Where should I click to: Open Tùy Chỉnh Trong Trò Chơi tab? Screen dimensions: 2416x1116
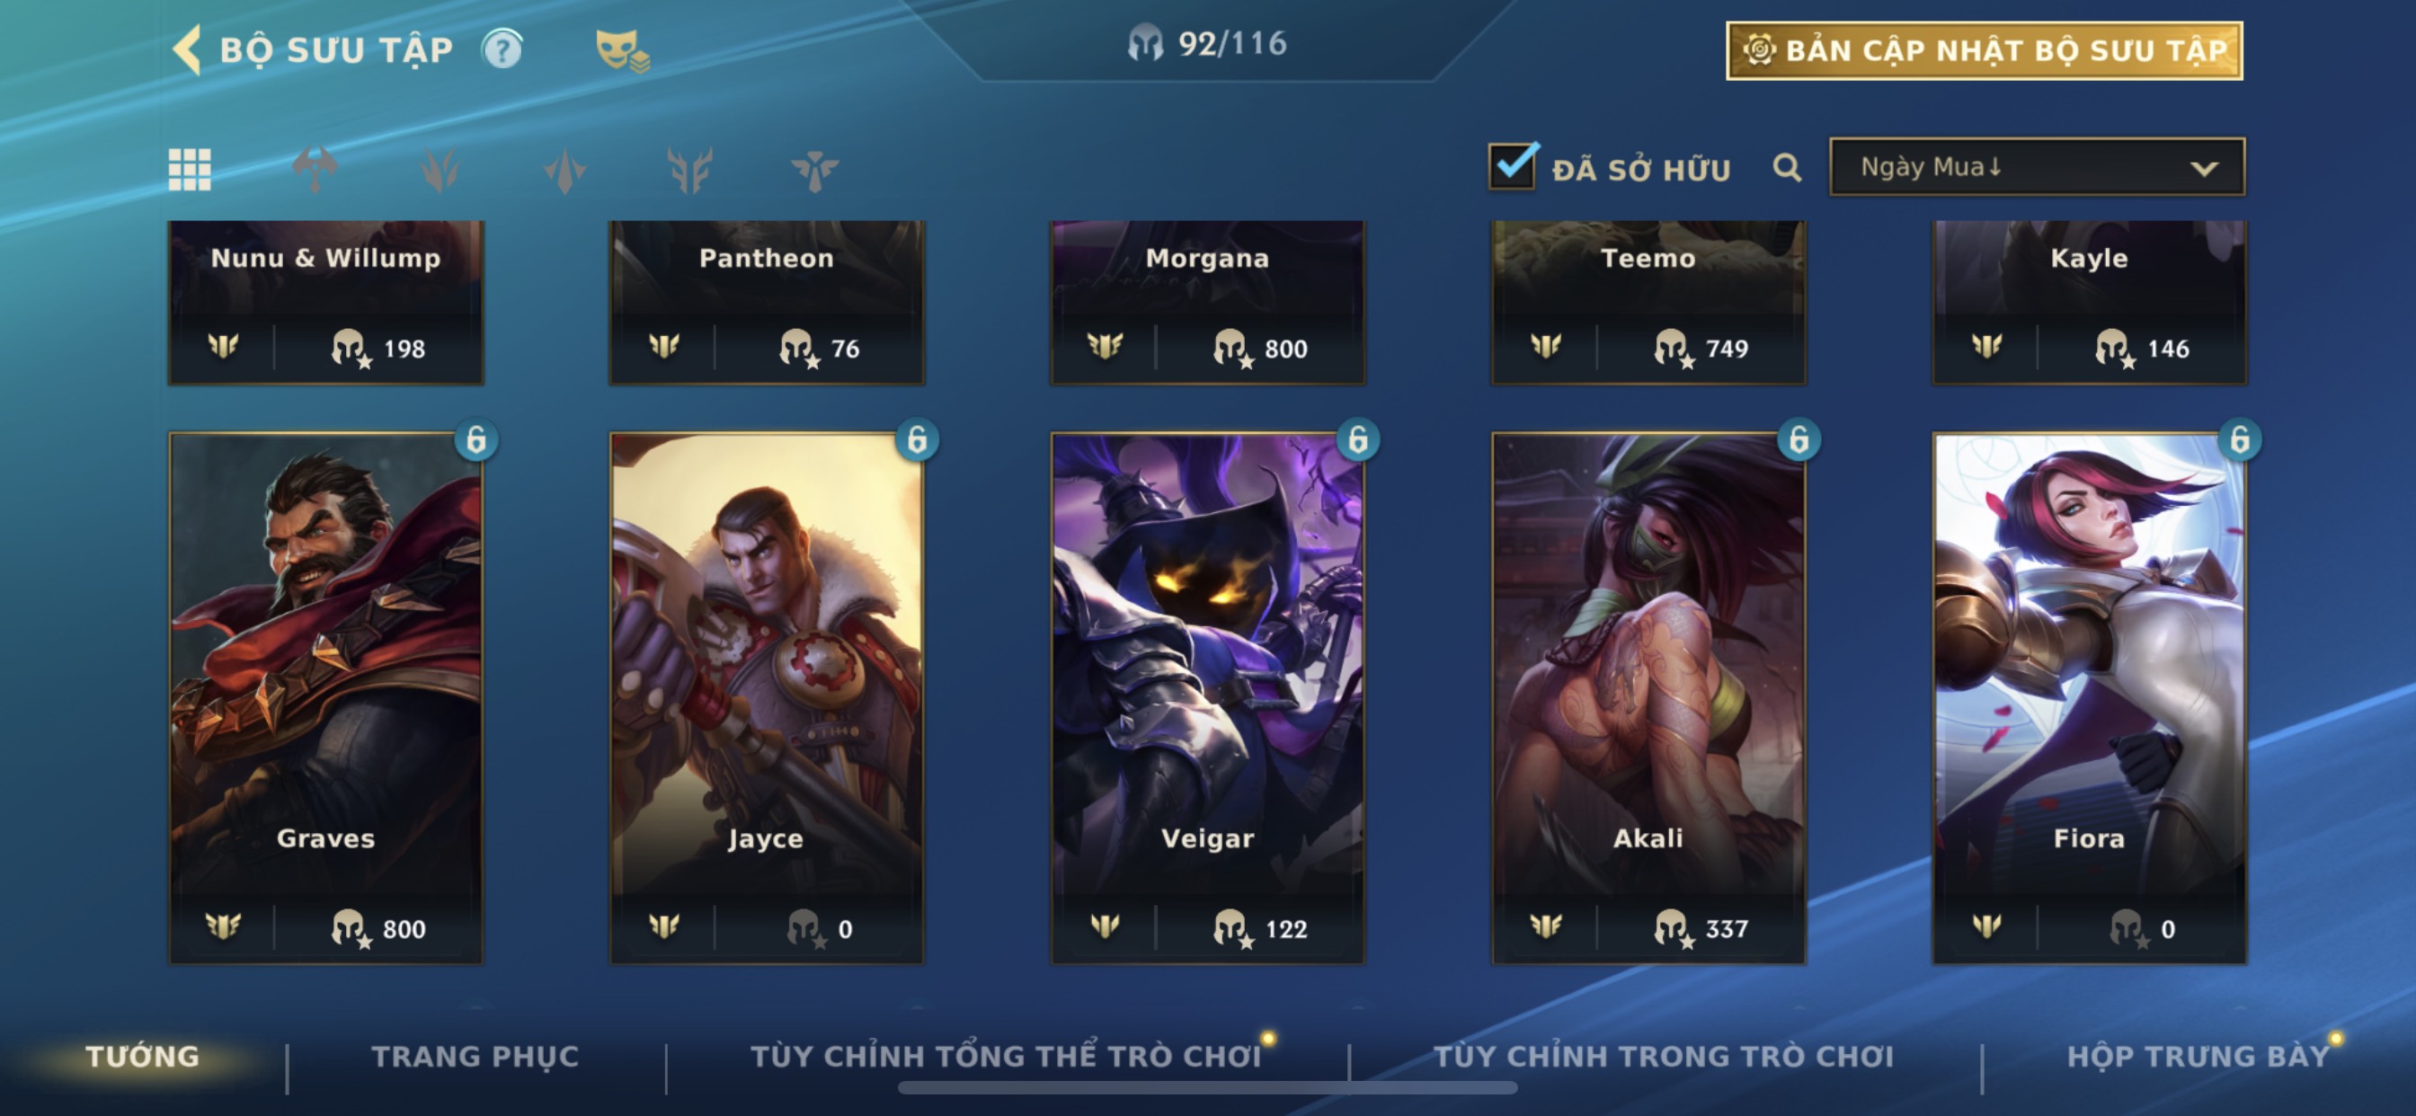point(1664,1056)
